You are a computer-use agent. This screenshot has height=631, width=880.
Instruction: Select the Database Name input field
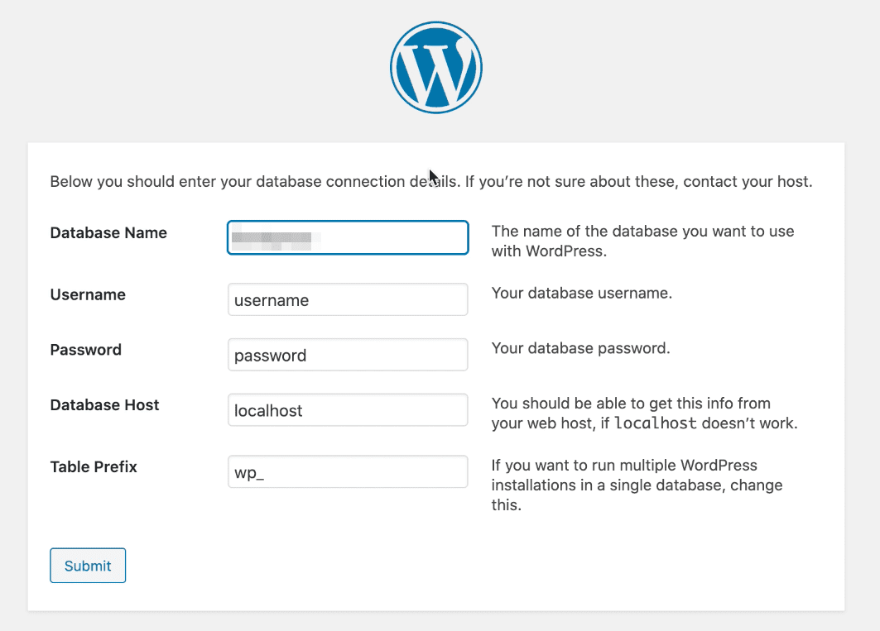click(x=347, y=237)
